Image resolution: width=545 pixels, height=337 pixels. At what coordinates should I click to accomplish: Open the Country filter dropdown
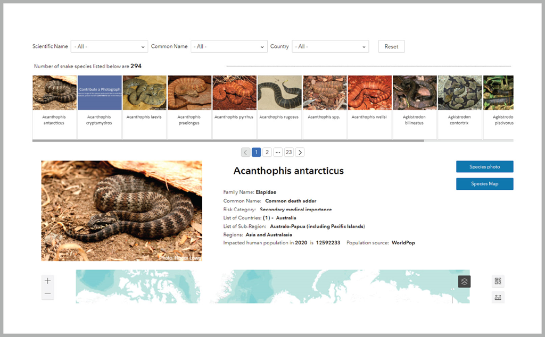331,46
